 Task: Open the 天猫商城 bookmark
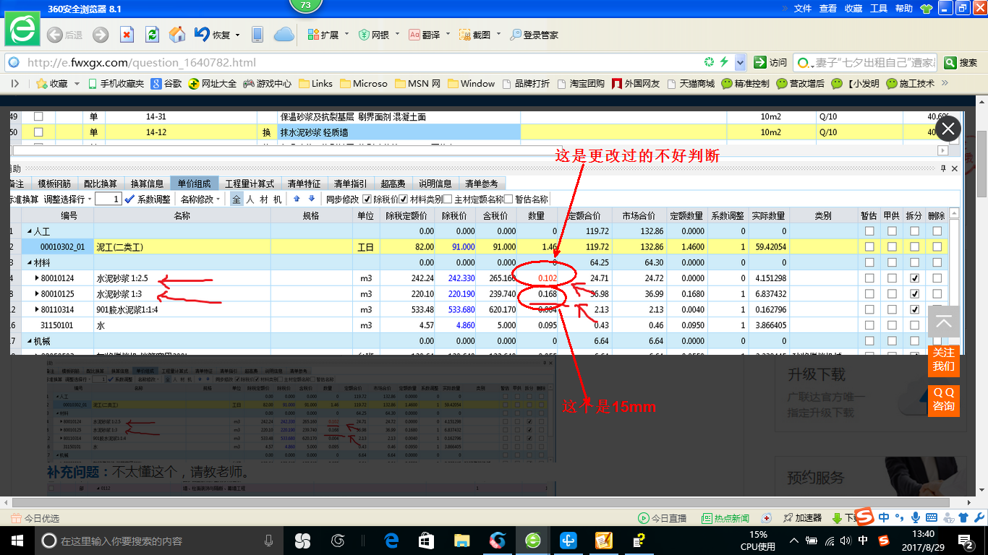coord(690,84)
